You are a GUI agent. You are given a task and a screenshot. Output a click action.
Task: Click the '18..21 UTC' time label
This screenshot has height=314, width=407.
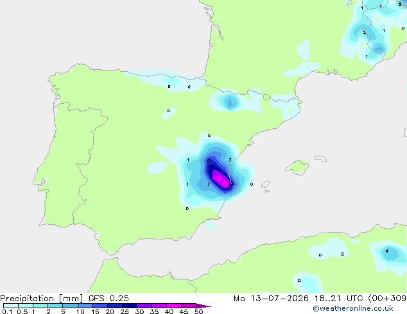pos(339,299)
